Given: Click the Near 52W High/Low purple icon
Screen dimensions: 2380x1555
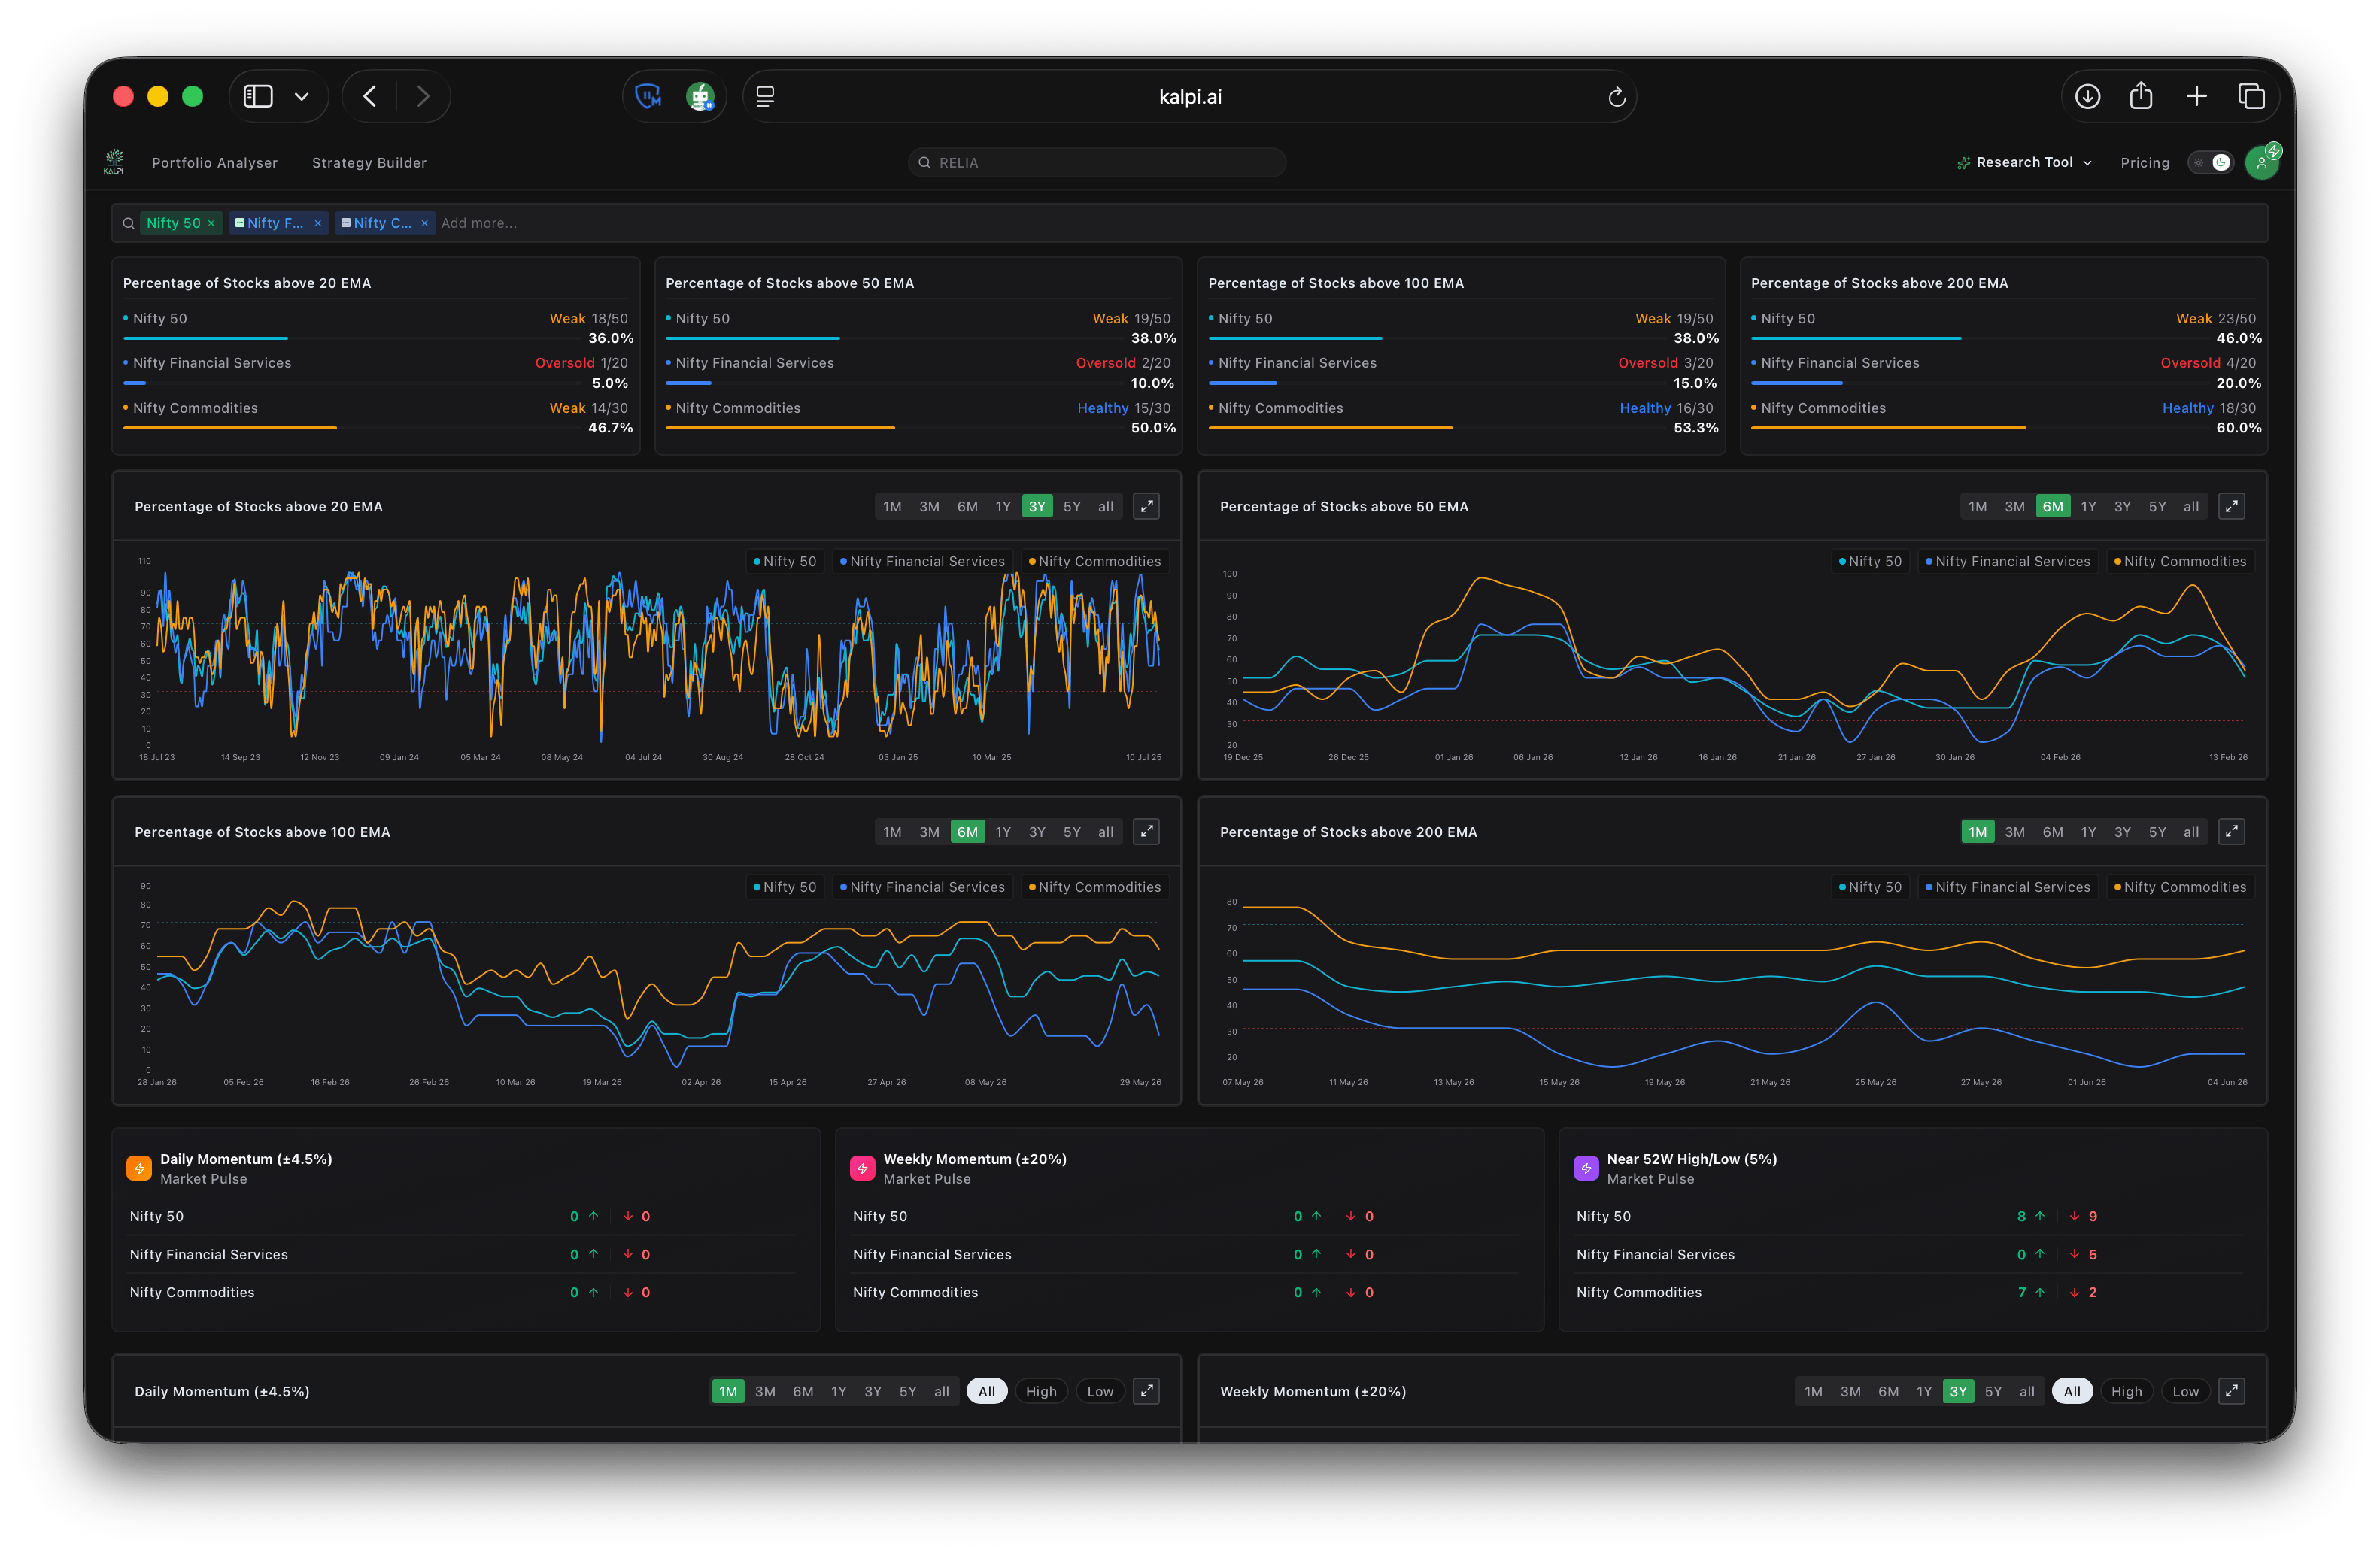Looking at the screenshot, I should point(1586,1169).
